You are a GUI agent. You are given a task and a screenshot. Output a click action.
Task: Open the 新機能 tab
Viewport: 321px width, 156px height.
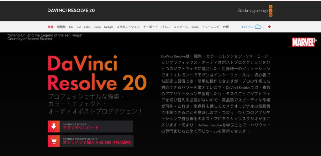pos(61,27)
